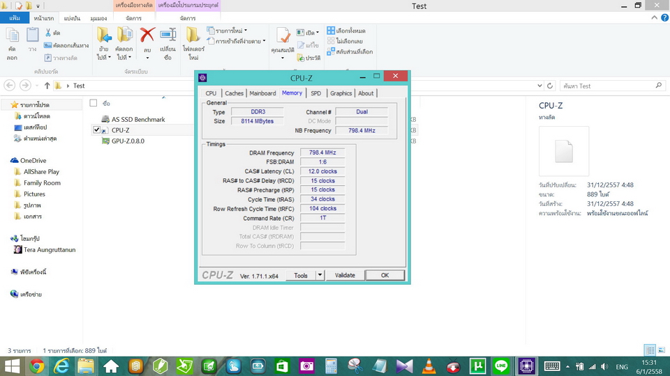Switch to the large icons view
The width and height of the screenshot is (670, 376).
coord(662,350)
